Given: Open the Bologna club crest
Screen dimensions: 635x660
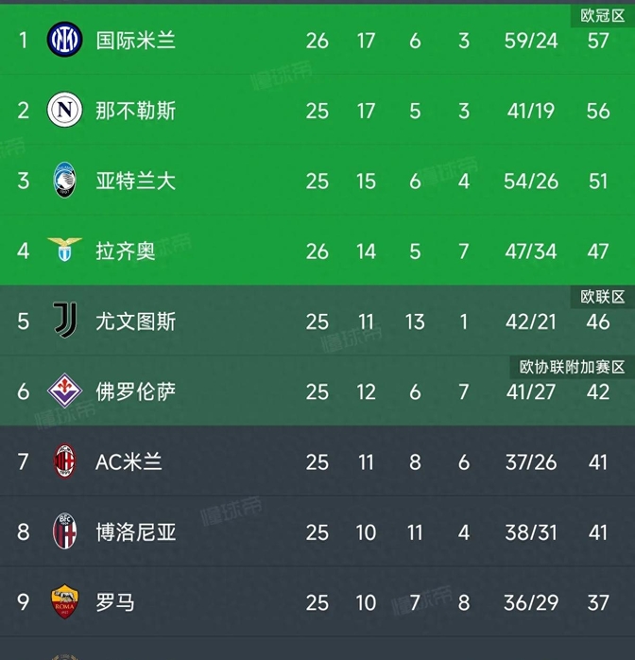Looking at the screenshot, I should click(x=64, y=532).
